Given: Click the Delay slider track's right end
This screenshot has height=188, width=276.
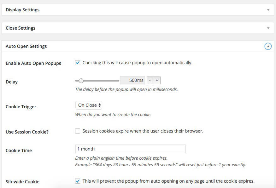Looking at the screenshot, I should click(118, 81).
